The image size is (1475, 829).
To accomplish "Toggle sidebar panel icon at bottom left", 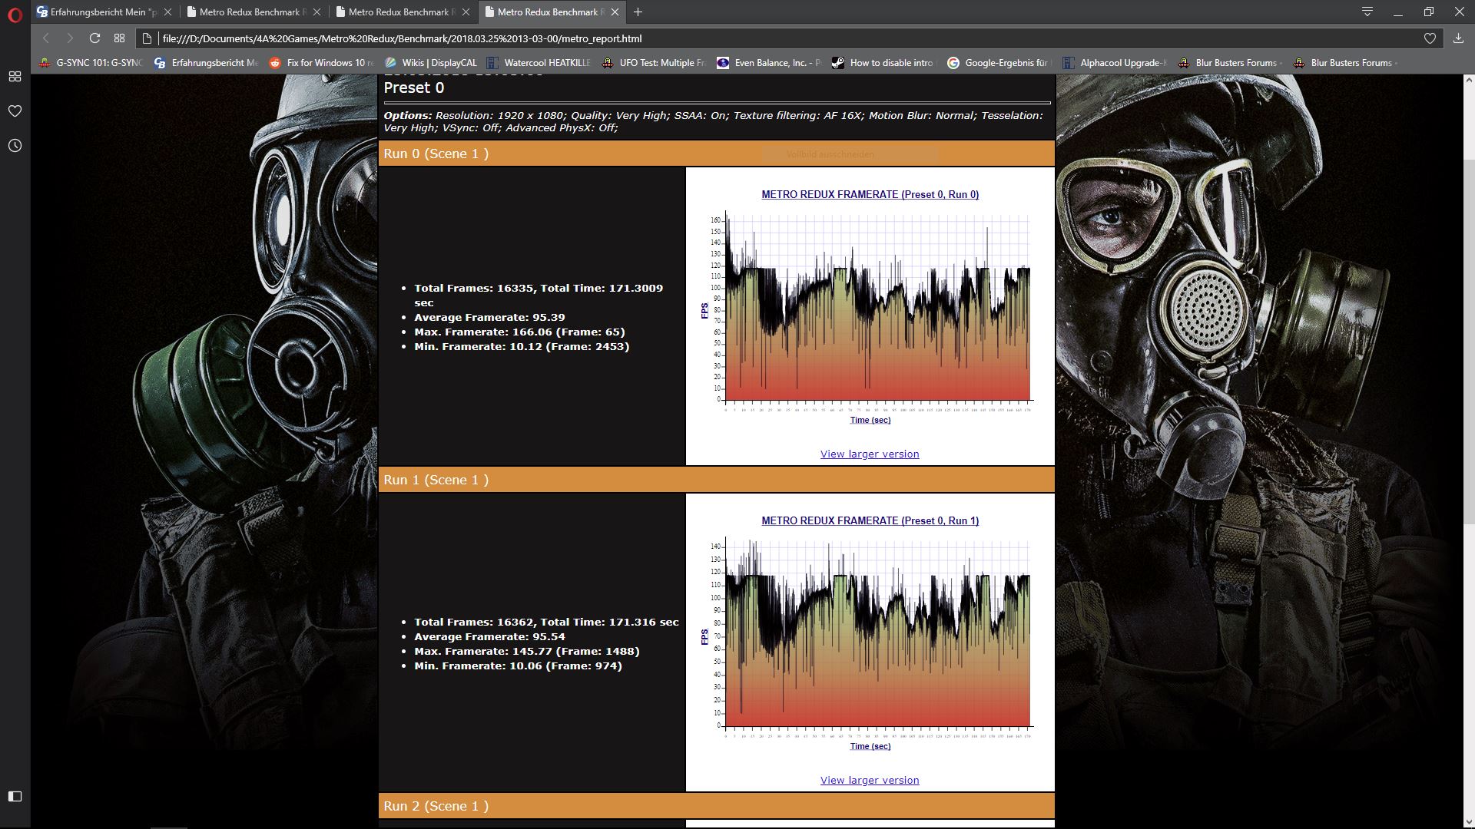I will click(15, 796).
